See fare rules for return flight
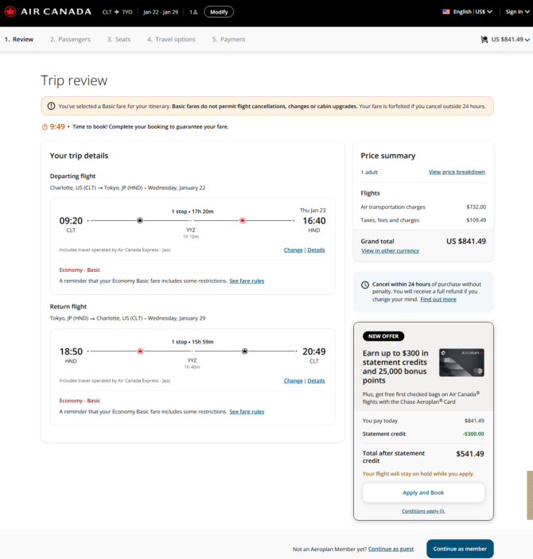533x559 pixels. click(x=247, y=411)
